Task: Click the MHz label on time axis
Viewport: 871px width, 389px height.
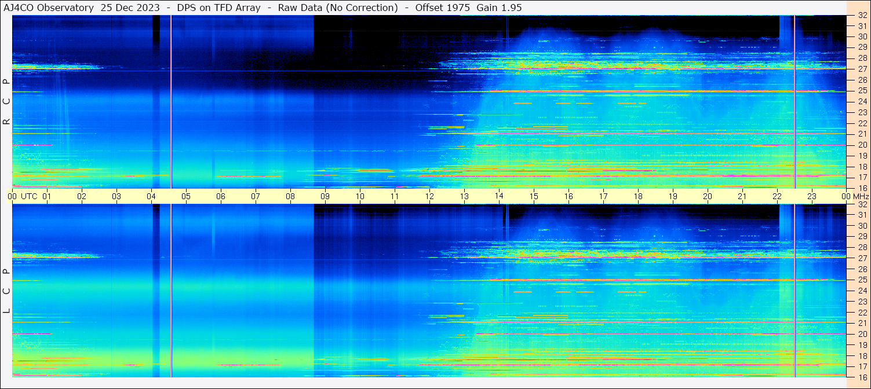Action: point(860,196)
